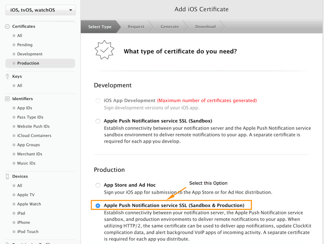Image resolution: width=324 pixels, height=244 pixels.
Task: Click the 'iOS App Development' label
Action: pos(130,100)
